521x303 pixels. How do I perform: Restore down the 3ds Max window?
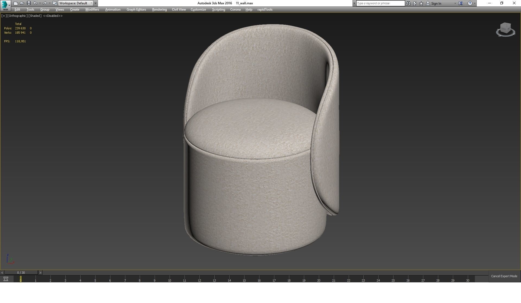click(x=502, y=3)
